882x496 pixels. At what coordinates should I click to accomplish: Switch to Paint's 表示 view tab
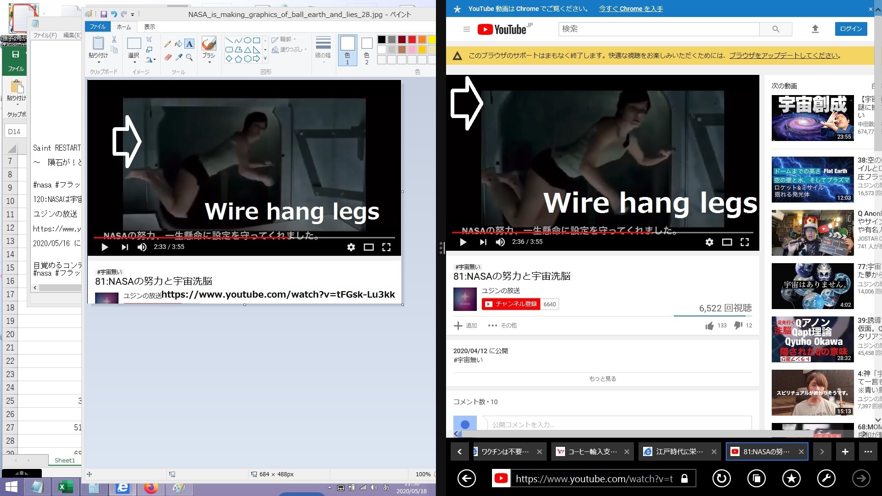click(150, 27)
